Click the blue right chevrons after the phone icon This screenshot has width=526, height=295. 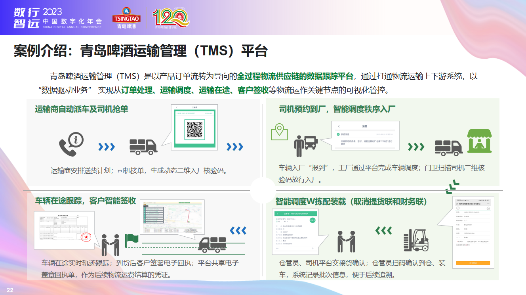107,147
